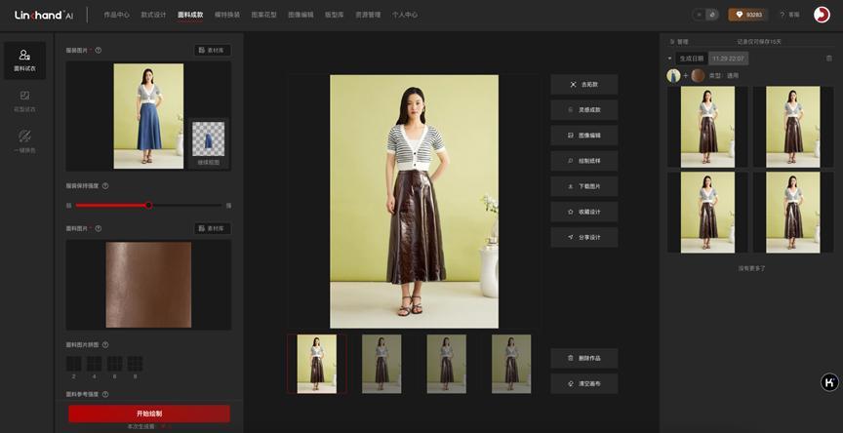Image resolution: width=843 pixels, height=433 pixels.
Task: Open 花型试衣 pattern try-on sidebar tool
Action: (24, 100)
